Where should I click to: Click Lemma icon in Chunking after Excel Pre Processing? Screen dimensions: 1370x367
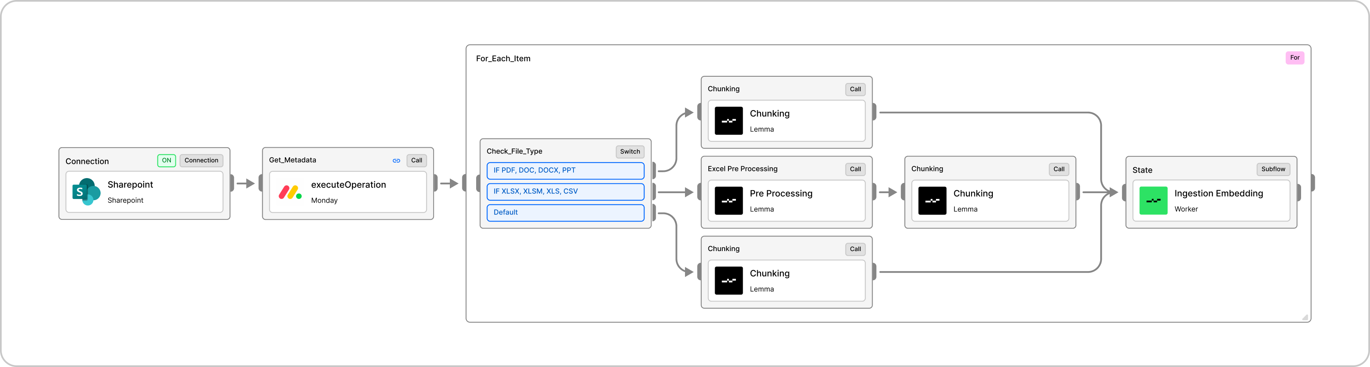coord(932,201)
